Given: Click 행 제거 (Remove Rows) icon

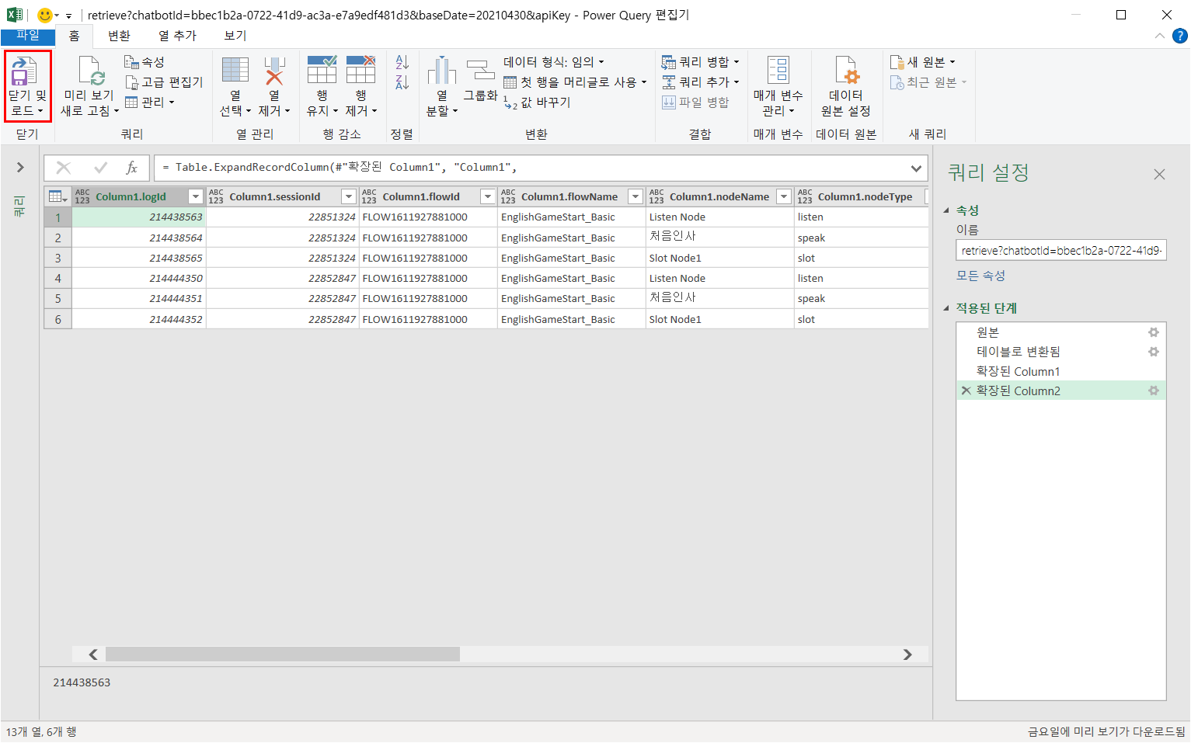Looking at the screenshot, I should click(360, 71).
